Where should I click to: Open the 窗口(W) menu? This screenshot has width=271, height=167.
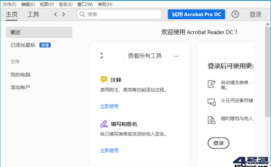85,4
